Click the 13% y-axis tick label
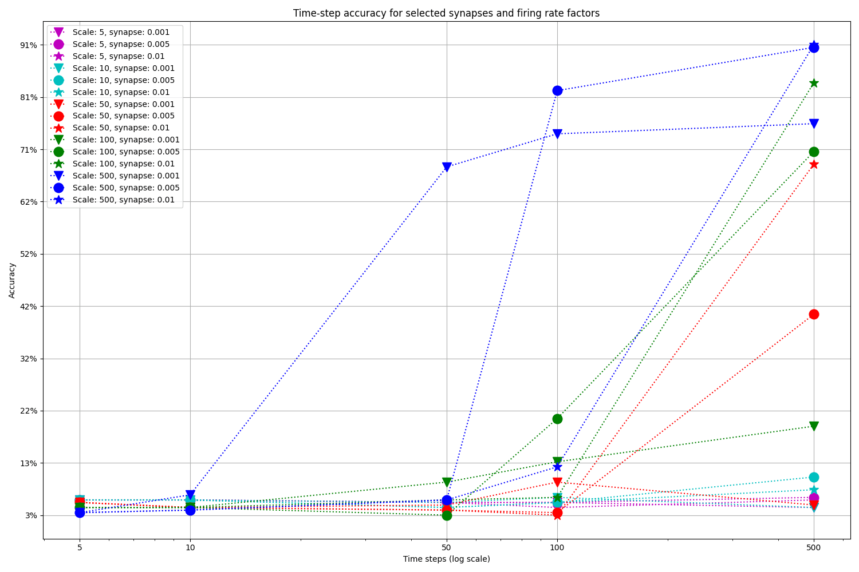Image resolution: width=859 pixels, height=572 pixels. (x=29, y=463)
